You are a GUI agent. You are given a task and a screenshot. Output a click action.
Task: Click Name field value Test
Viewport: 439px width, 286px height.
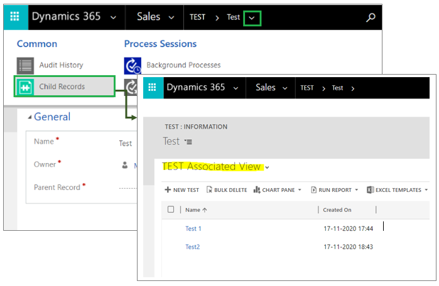pyautogui.click(x=125, y=144)
